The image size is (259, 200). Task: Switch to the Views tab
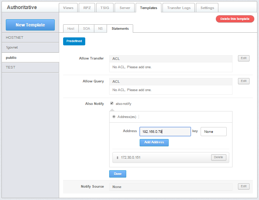pos(68,8)
